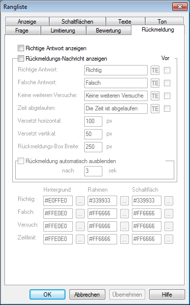The image size is (190, 305).
Task: Open text editor for Keine weiteren Versuche
Action: [155, 96]
